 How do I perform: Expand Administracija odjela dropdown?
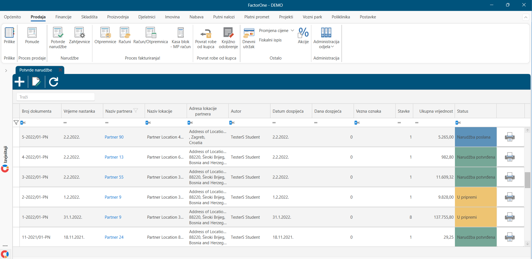332,47
